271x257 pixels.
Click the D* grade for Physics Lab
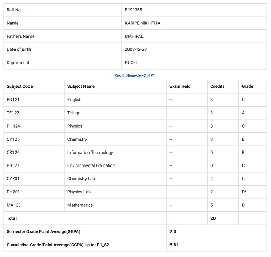click(x=244, y=192)
